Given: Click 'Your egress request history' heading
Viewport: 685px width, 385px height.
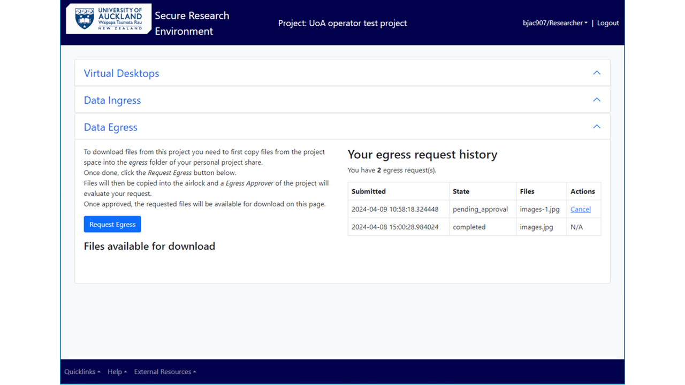Looking at the screenshot, I should [422, 155].
